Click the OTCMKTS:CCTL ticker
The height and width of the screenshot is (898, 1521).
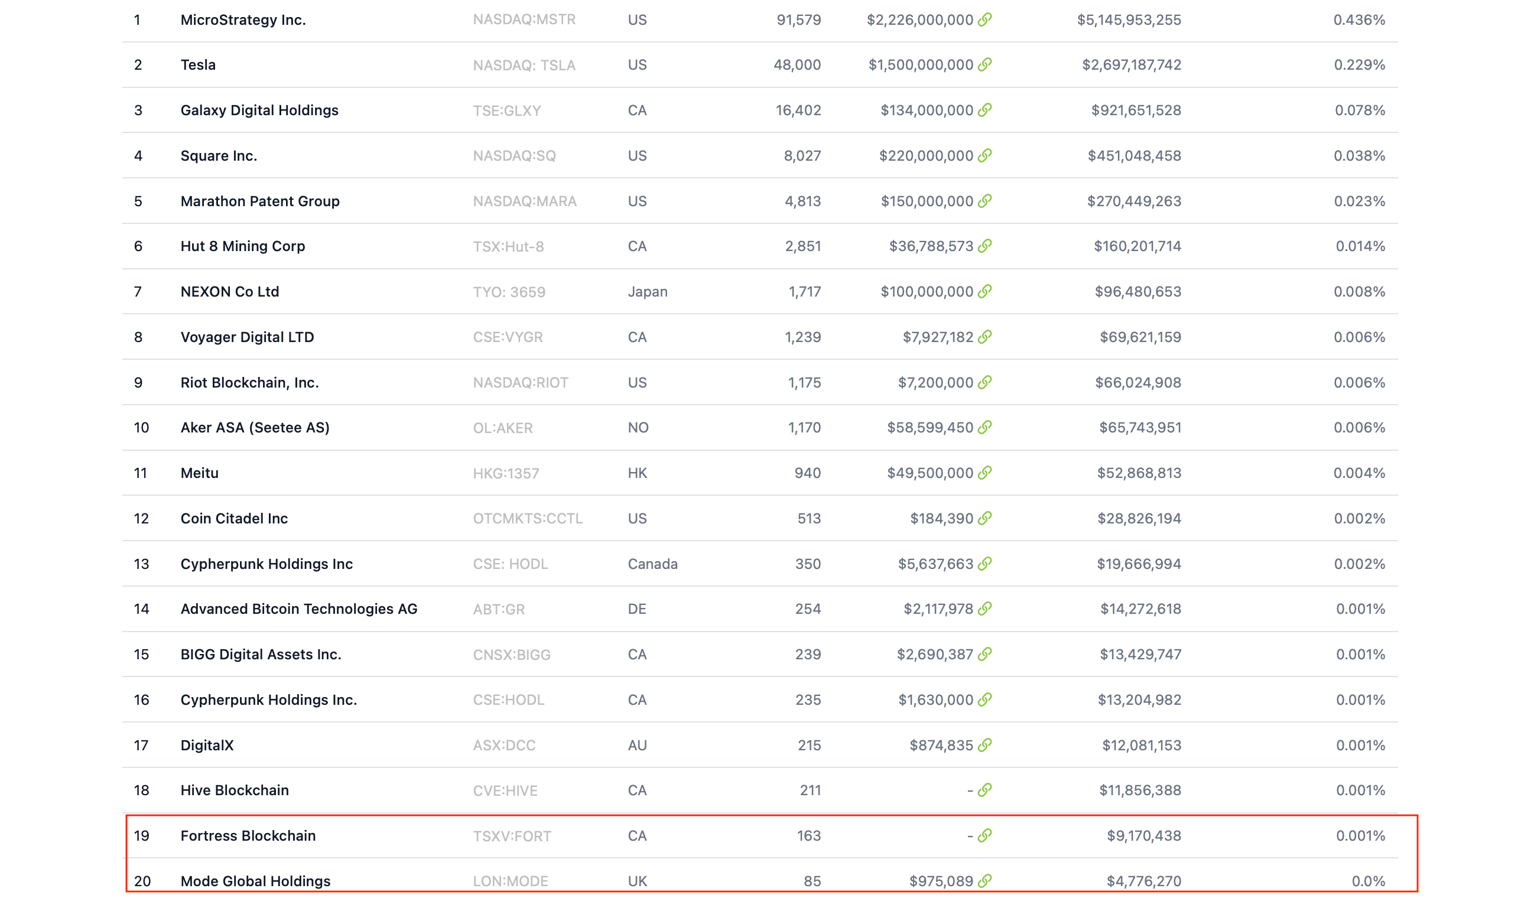coord(528,519)
